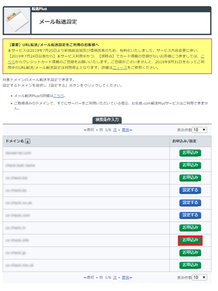Click お申込み button in first row
This screenshot has width=218, height=291.
(x=190, y=153)
